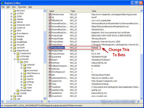
Task: Open the Help menu
Action: tap(30, 7)
